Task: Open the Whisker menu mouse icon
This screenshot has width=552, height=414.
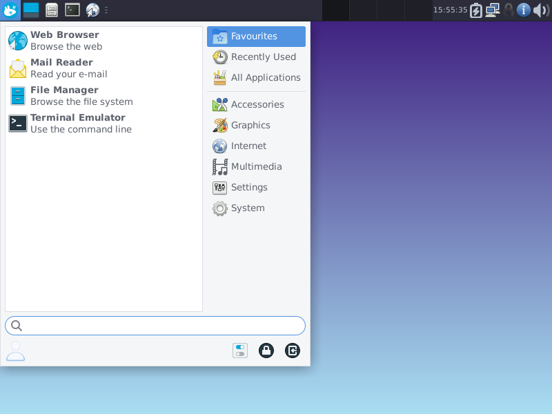Action: (10, 10)
